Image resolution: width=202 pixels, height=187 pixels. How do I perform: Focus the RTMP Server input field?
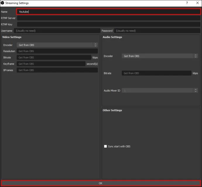109,18
